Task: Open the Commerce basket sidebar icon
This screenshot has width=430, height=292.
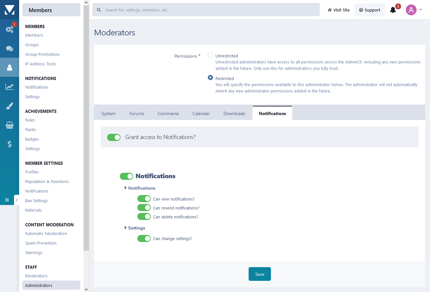Action: click(x=10, y=125)
